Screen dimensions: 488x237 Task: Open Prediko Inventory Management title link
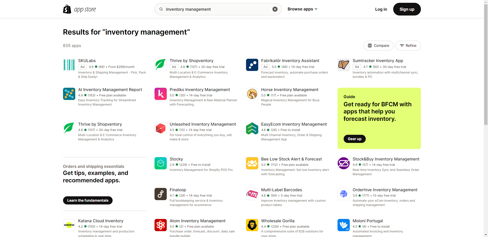coord(200,90)
